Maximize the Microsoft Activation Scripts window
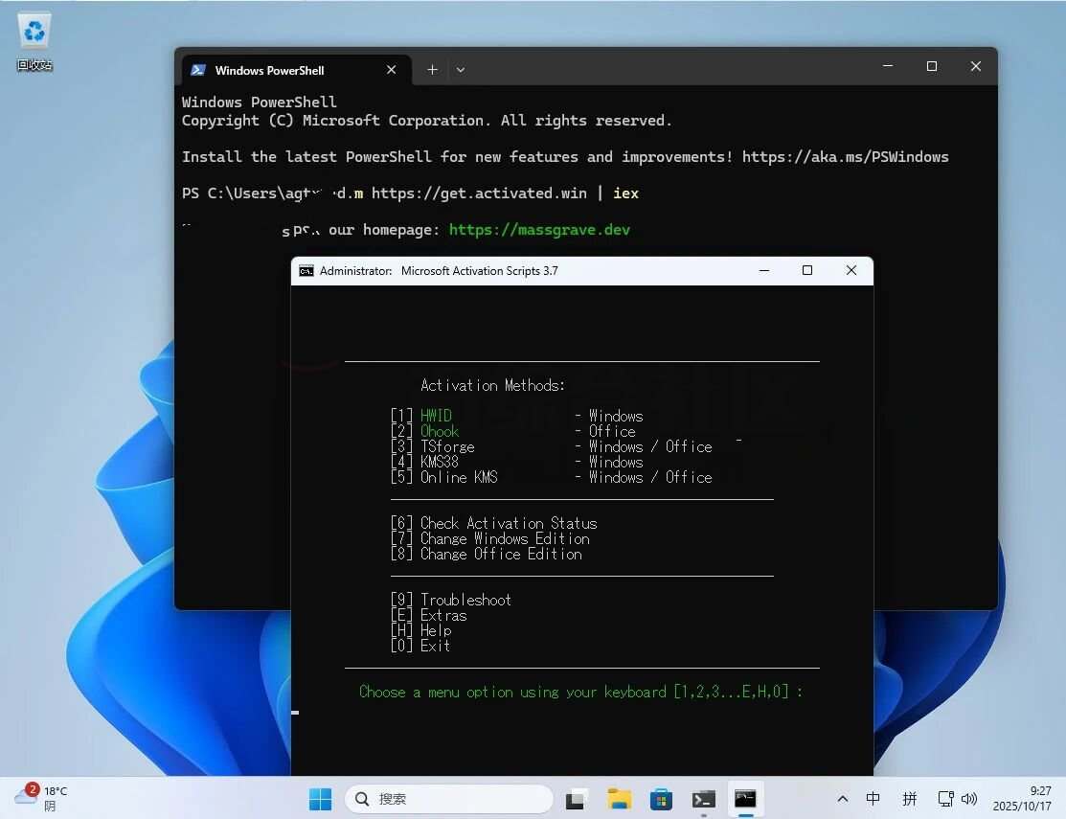The height and width of the screenshot is (819, 1066). pos(807,271)
